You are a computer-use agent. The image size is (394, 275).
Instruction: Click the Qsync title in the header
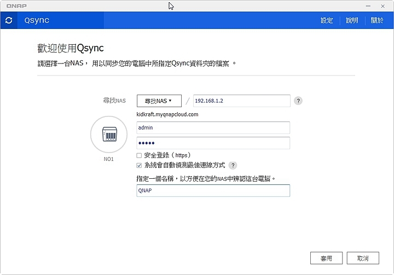point(37,20)
